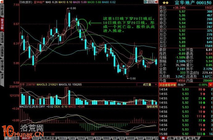Viewport: 213px width, 140px height.
Task: Select the CR indicator tab
Action: (157, 138)
